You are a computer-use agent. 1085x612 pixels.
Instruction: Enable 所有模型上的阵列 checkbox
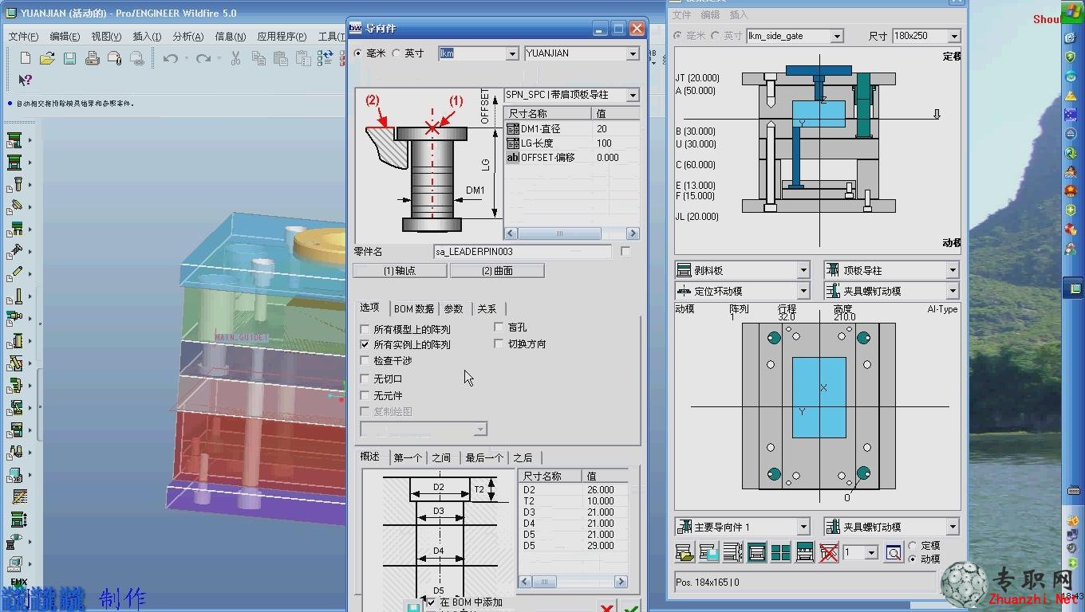click(365, 329)
